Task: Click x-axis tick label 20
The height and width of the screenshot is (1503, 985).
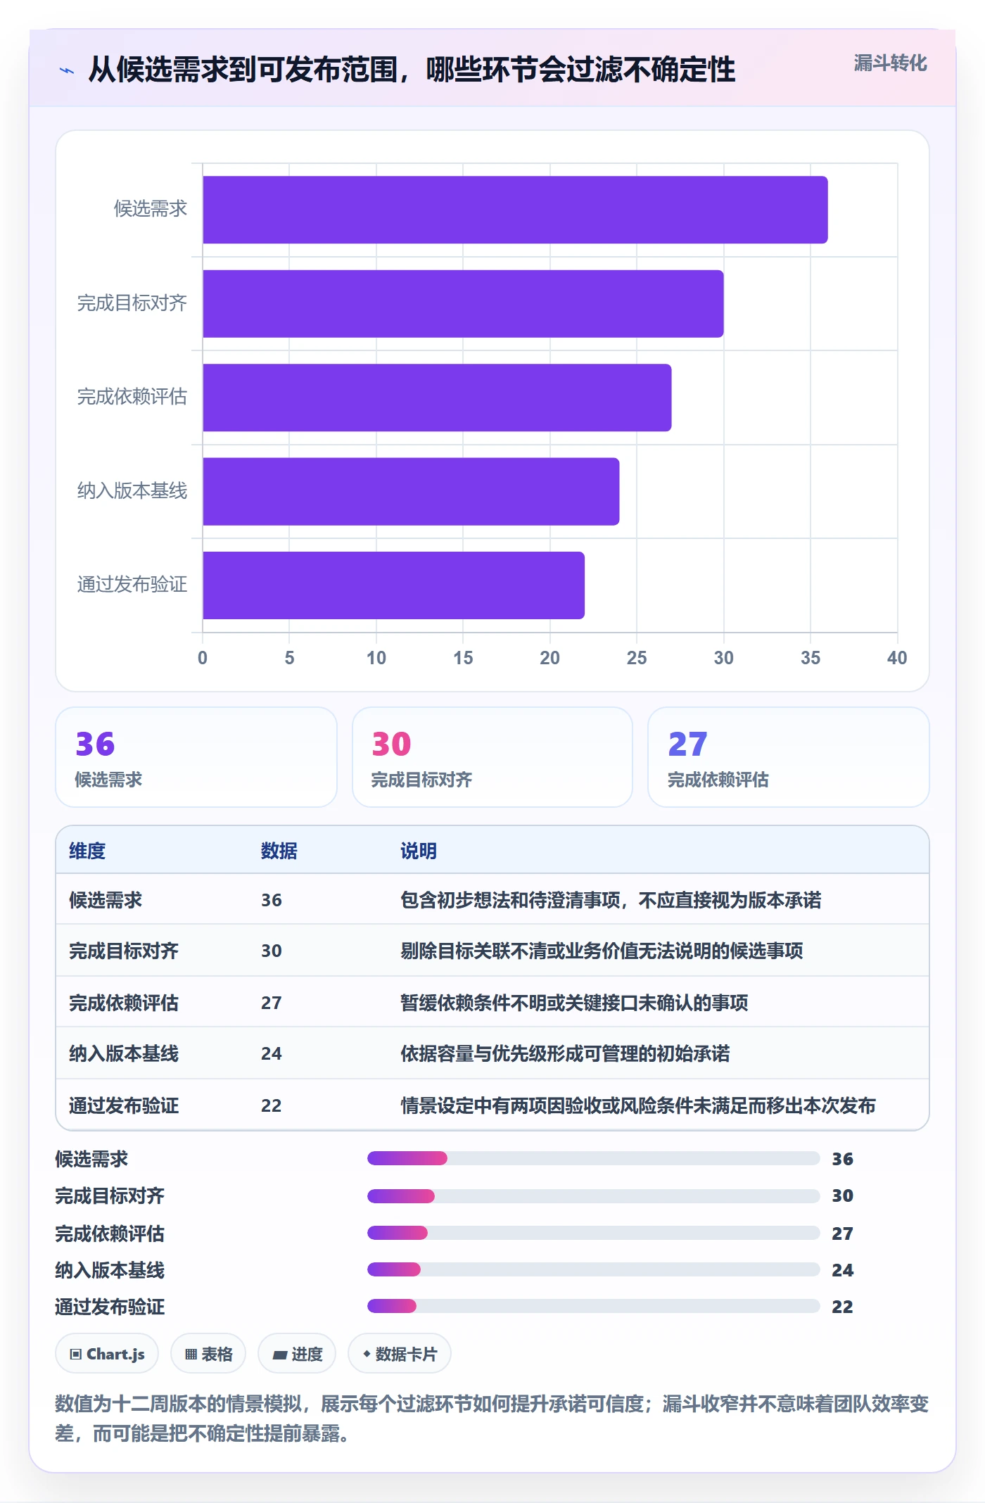Action: click(550, 658)
